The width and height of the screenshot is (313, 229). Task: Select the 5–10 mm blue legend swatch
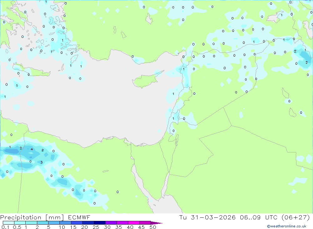click(x=54, y=223)
